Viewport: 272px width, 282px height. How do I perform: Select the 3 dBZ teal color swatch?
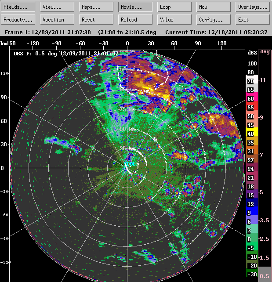(x=252, y=228)
